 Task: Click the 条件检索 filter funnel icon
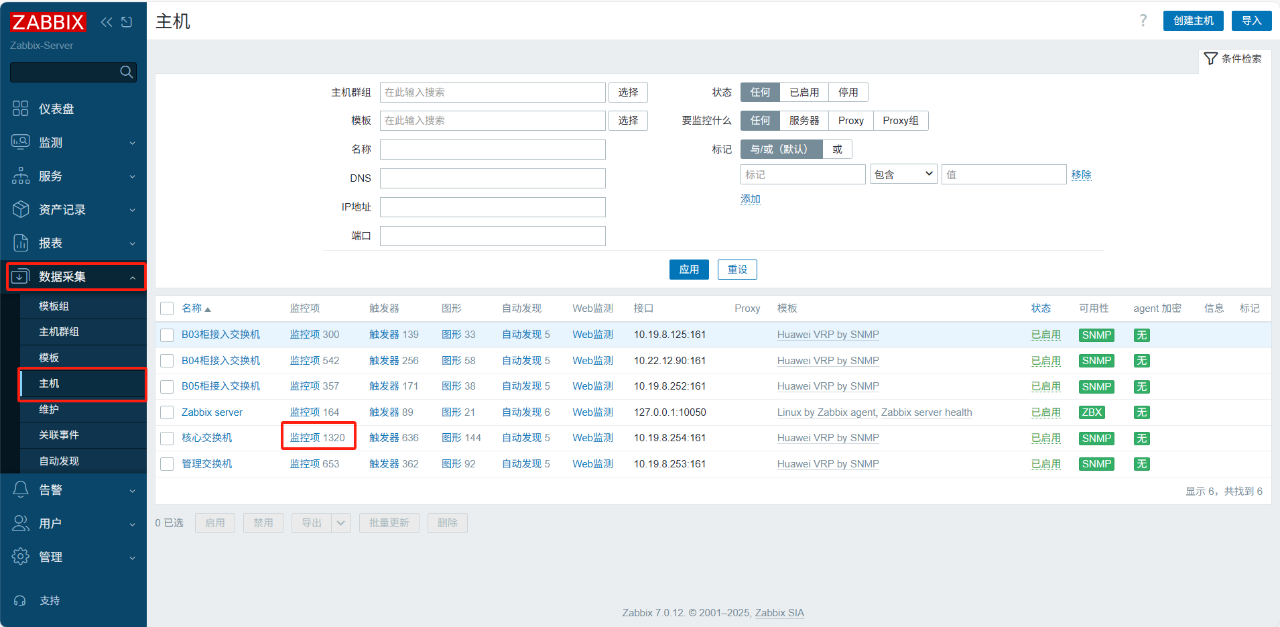click(1210, 58)
